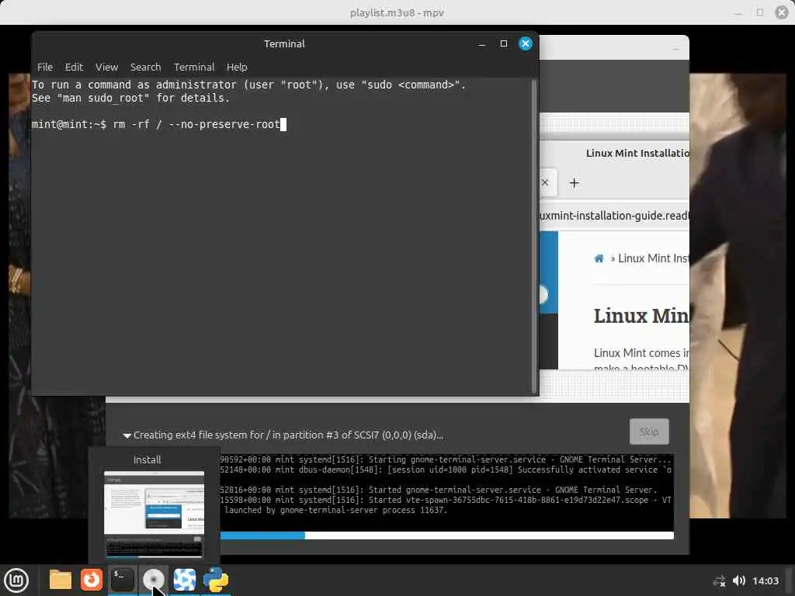
Task: Open the Terminal Edit menu
Action: coord(74,67)
